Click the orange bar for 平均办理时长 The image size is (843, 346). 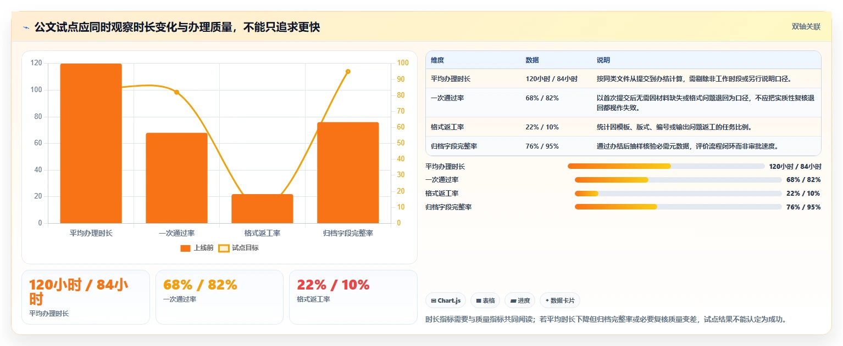click(x=91, y=143)
